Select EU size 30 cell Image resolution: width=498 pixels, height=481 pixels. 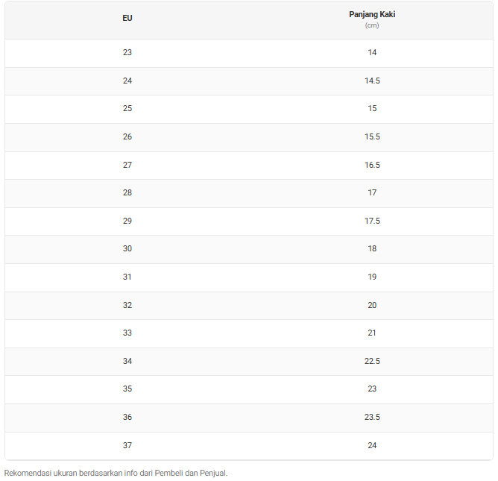coord(127,248)
